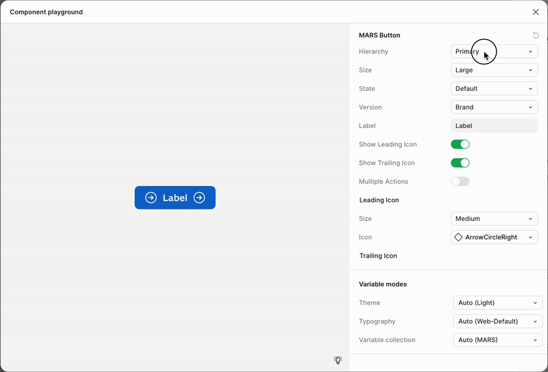Open the Leading Icon Size dropdown showing Medium
Image resolution: width=548 pixels, height=372 pixels.
(x=494, y=218)
